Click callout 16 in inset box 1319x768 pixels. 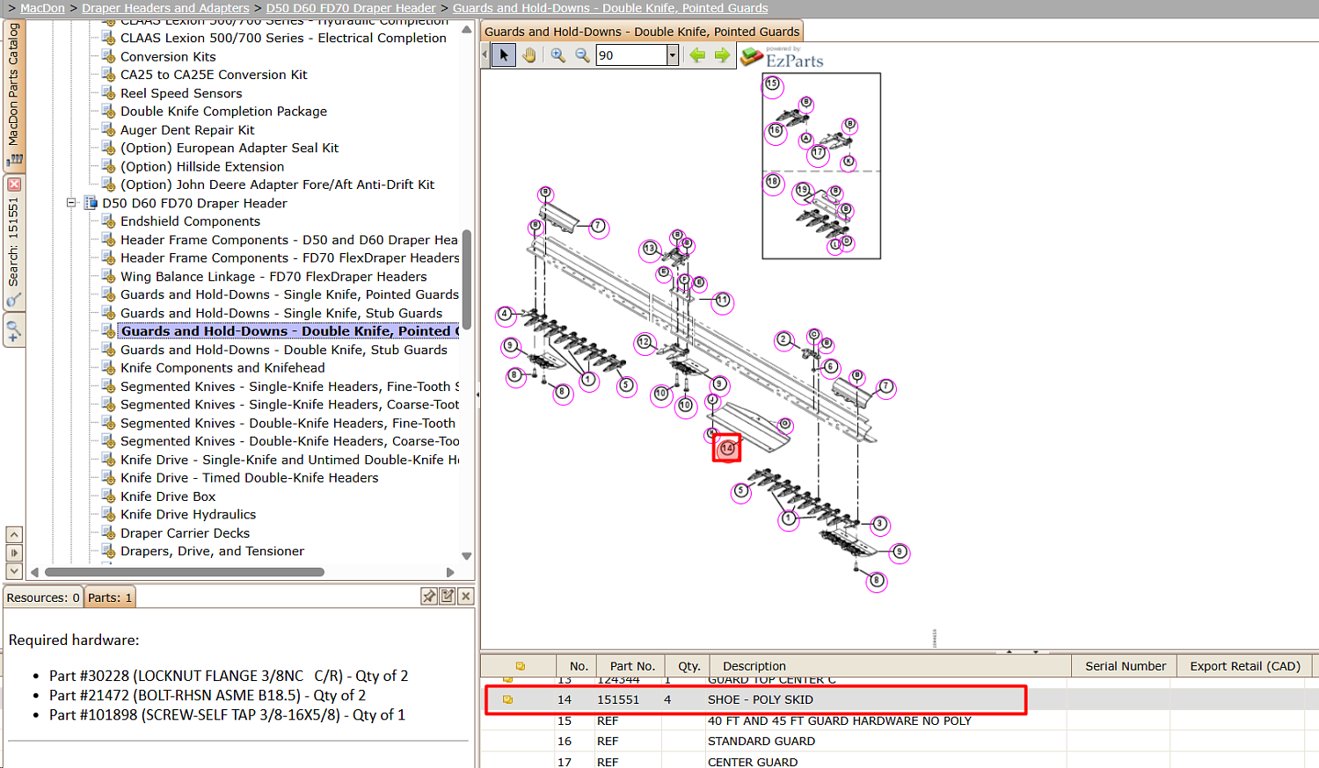point(775,131)
